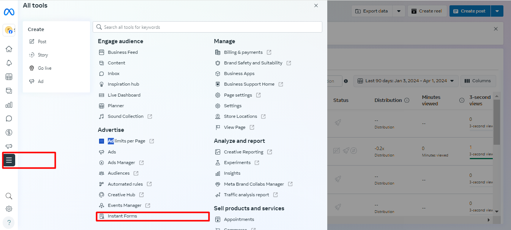The image size is (511, 230).
Task: Open Events Manager
Action: [x=125, y=205]
